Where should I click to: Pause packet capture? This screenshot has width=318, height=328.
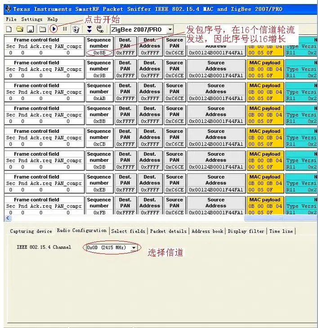(65, 29)
